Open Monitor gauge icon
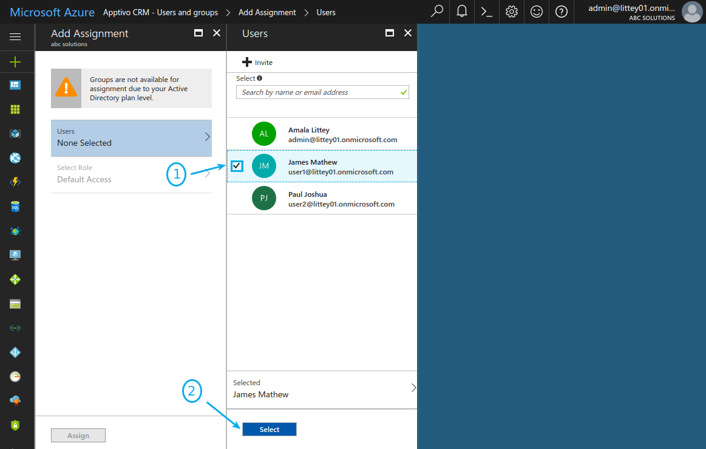The image size is (706, 449). click(15, 377)
